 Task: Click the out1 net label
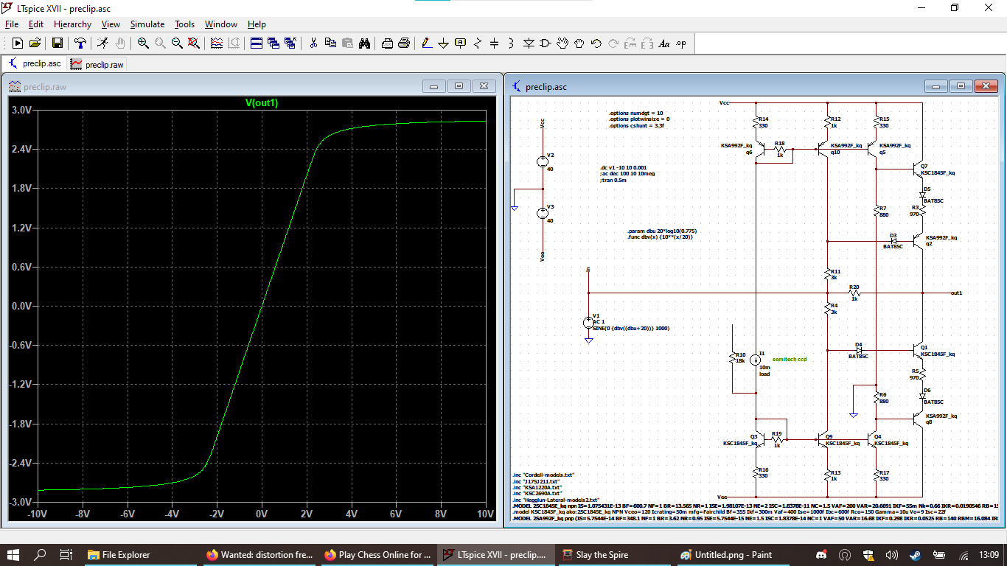pyautogui.click(x=956, y=293)
